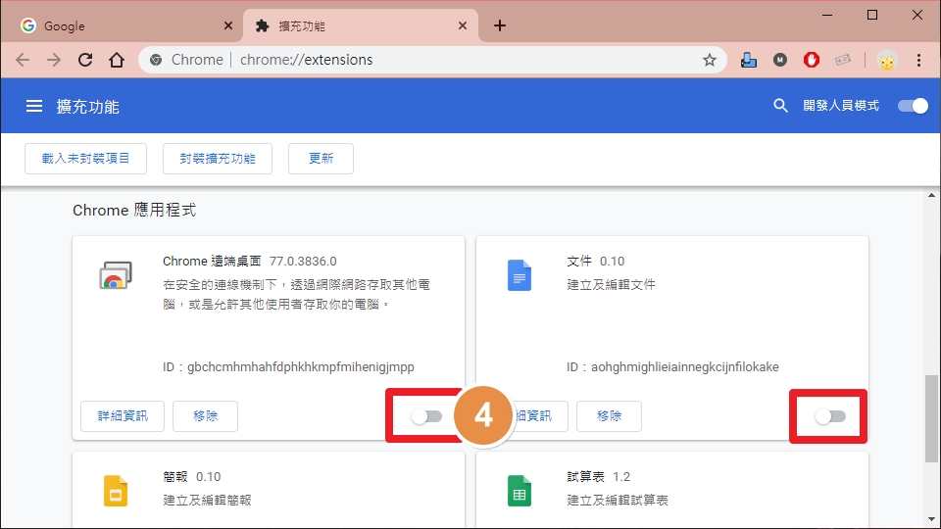Bookmark this page with the star icon
The height and width of the screenshot is (529, 941).
pyautogui.click(x=710, y=60)
